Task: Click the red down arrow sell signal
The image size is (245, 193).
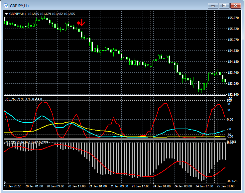Action: click(82, 23)
